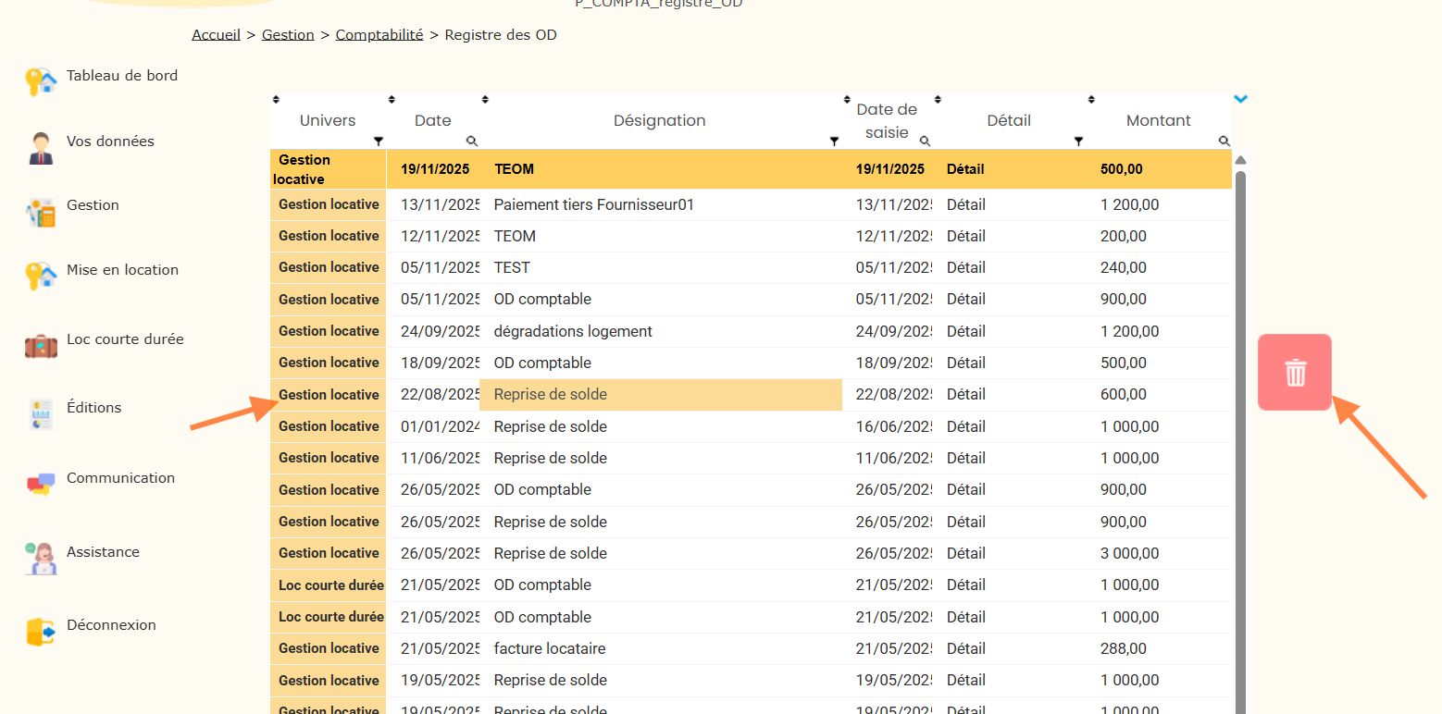The height and width of the screenshot is (714, 1442).
Task: Click the Montant column search magnifier
Action: tap(1224, 141)
